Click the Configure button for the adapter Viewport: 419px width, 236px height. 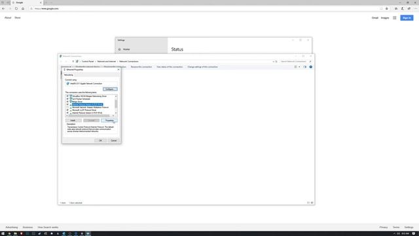[110, 89]
